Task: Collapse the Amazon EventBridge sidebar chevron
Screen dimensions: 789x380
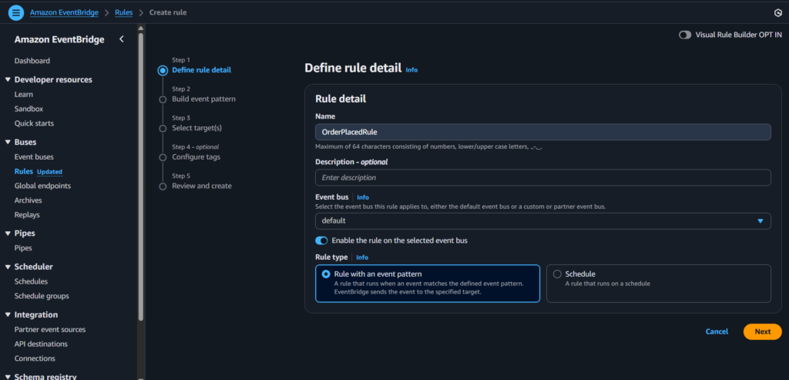Action: click(x=121, y=39)
